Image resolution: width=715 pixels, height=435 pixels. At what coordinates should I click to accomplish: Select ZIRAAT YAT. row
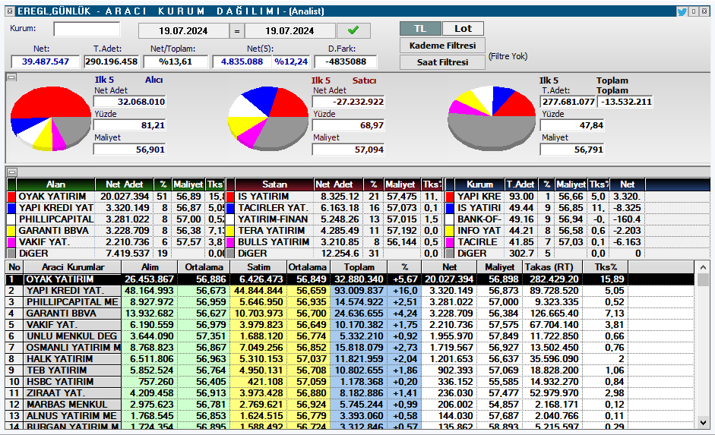[x=350, y=393]
